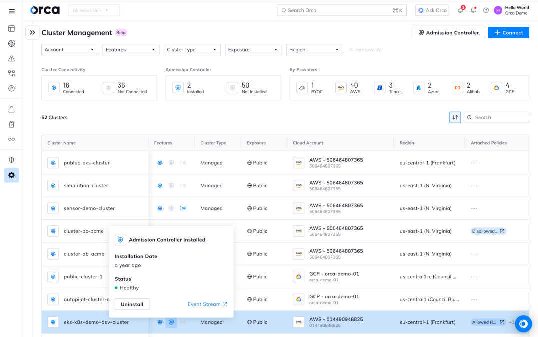This screenshot has width=538, height=337.
Task: Open the Features filter dropdown
Action: click(x=131, y=49)
